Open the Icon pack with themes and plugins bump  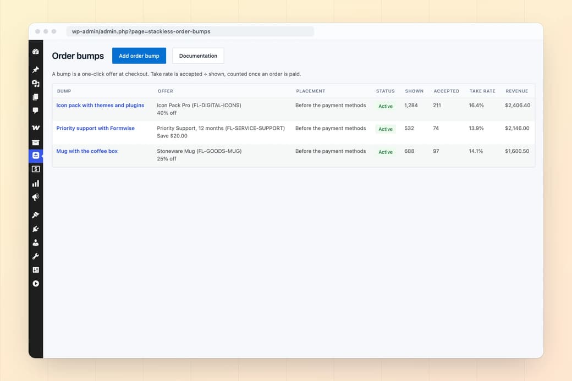(100, 106)
